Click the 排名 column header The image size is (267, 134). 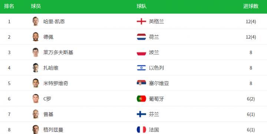[9, 6]
